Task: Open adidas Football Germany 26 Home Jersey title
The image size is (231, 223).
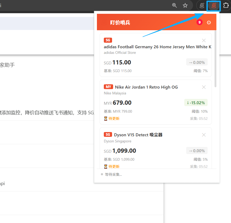Action: click(157, 47)
